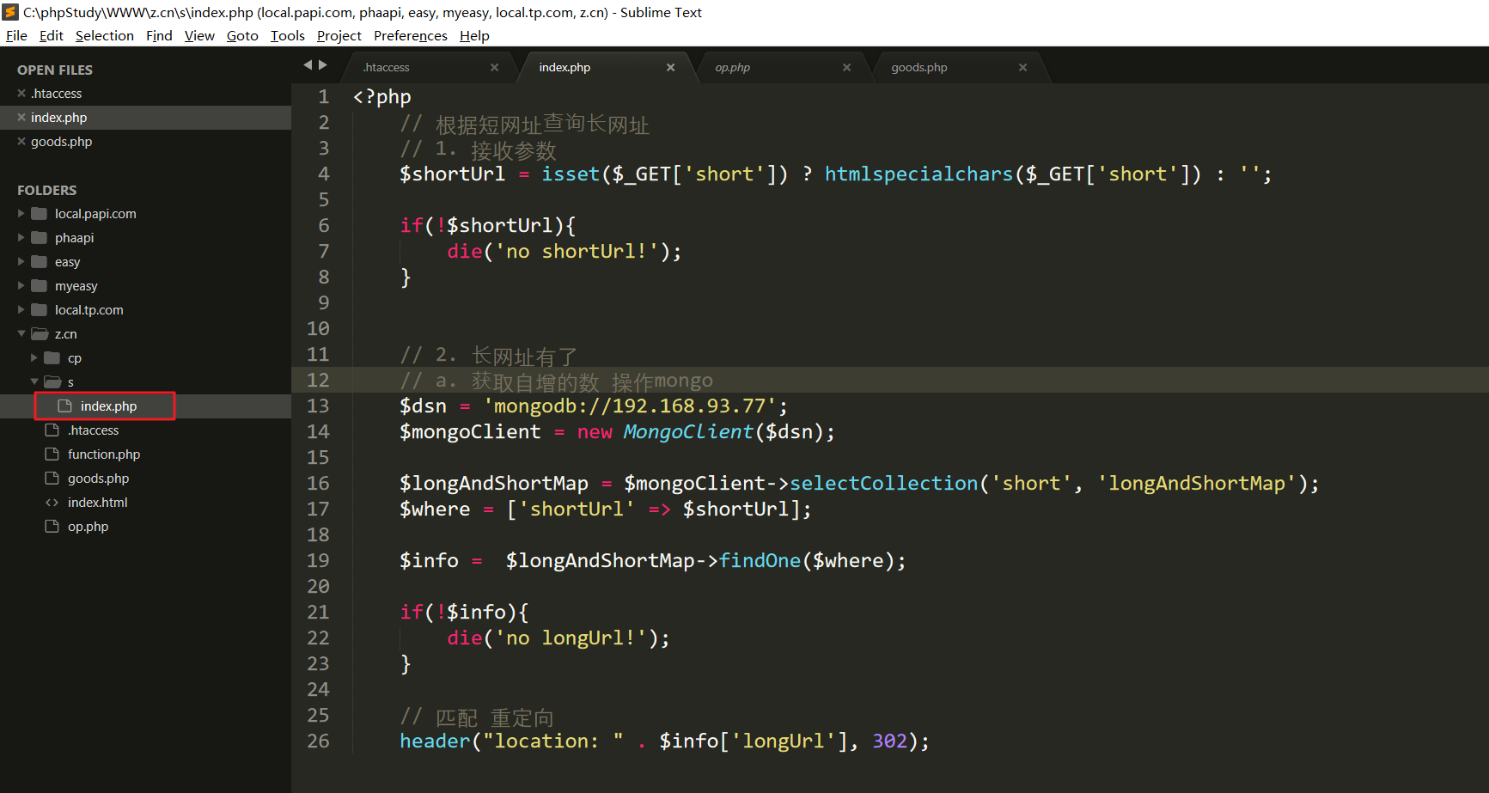
Task: Collapse the s subfolder
Action: tap(34, 382)
